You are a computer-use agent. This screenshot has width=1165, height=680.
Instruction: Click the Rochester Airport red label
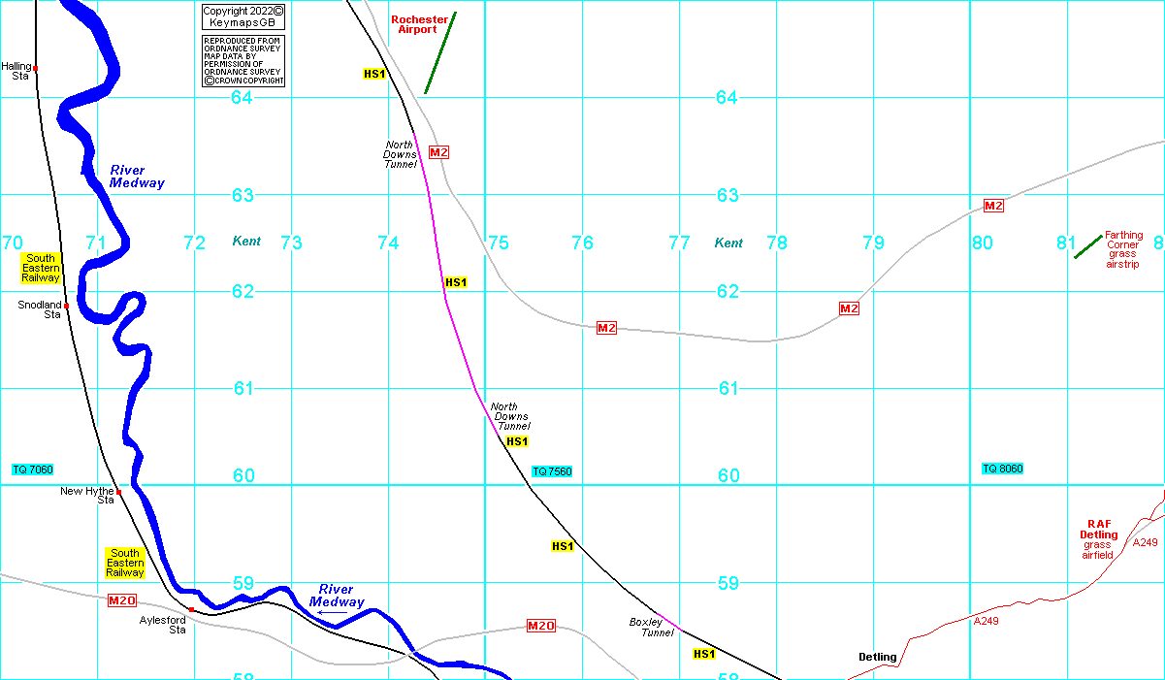pos(419,24)
